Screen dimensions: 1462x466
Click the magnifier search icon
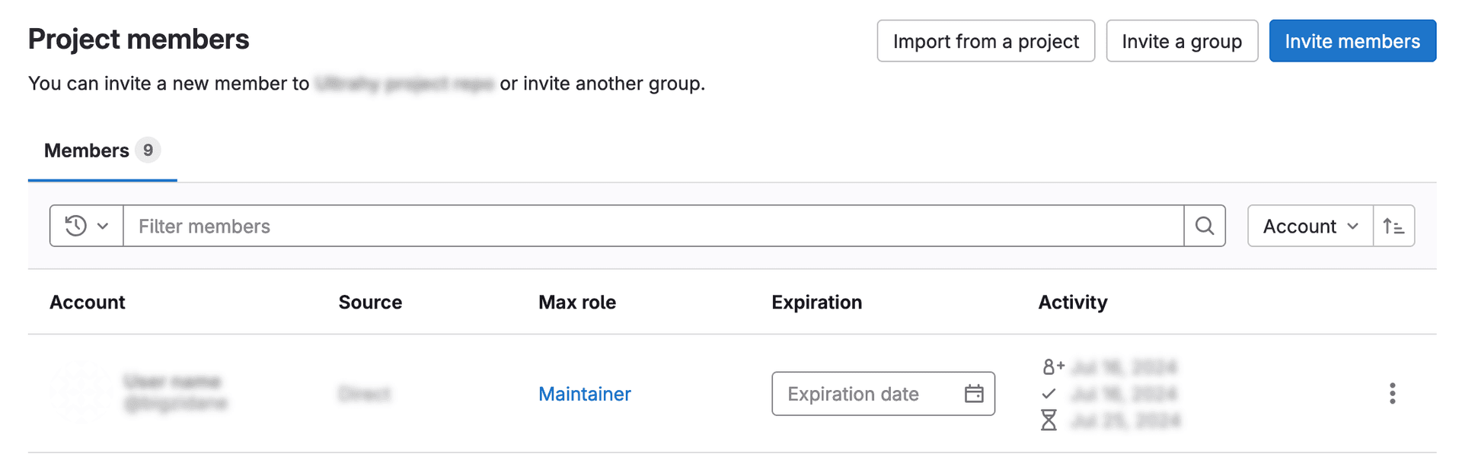tap(1205, 226)
